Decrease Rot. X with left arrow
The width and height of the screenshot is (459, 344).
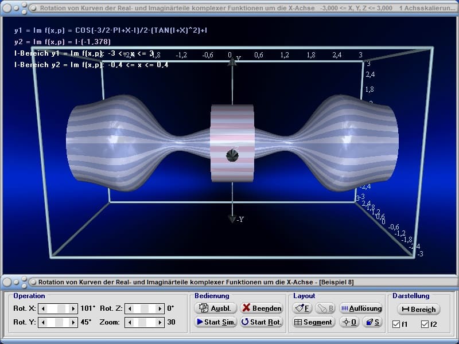(44, 308)
